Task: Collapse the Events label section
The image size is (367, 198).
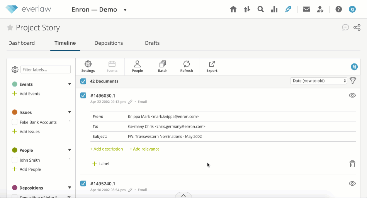Action: click(70, 84)
